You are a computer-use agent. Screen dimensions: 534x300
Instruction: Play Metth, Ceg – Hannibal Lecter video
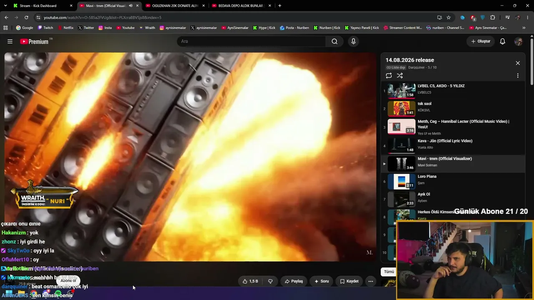coord(453,126)
